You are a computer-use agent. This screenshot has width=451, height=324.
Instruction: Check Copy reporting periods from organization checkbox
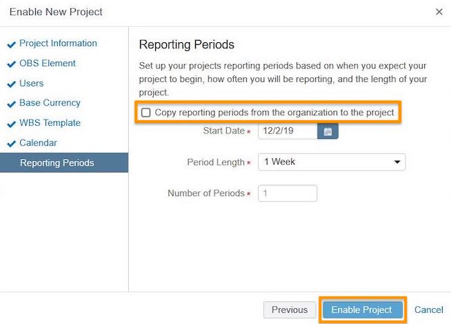[x=146, y=113]
